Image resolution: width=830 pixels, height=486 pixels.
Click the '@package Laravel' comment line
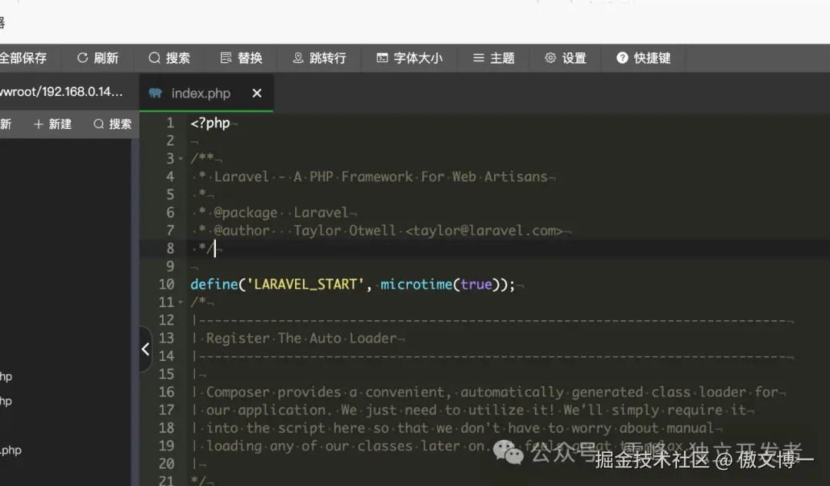pos(281,213)
